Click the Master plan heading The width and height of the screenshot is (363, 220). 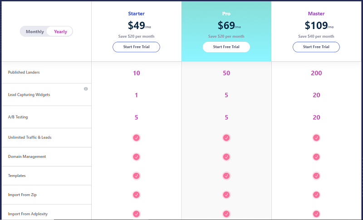click(316, 14)
